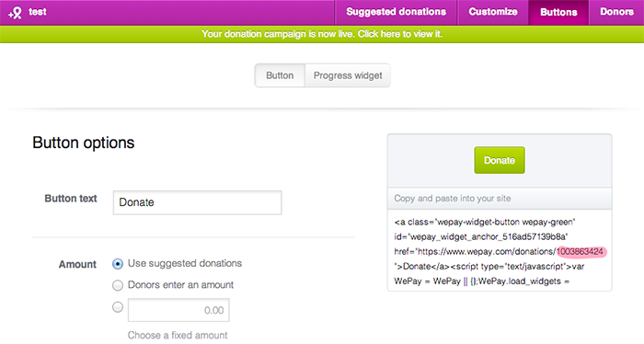The height and width of the screenshot is (344, 644).
Task: Select the Button segment toggle
Action: pyautogui.click(x=280, y=75)
